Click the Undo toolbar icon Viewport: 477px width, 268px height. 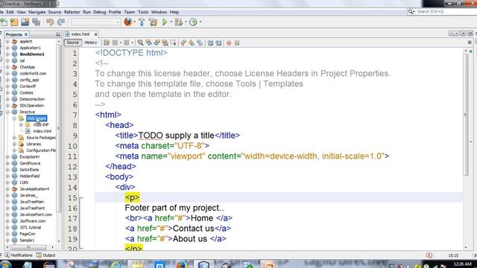[50, 22]
